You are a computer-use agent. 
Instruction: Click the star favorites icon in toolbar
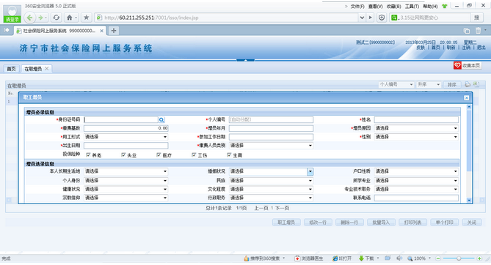click(x=86, y=18)
